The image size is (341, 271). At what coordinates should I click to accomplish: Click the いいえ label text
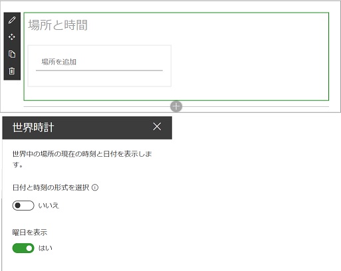pyautogui.click(x=49, y=205)
